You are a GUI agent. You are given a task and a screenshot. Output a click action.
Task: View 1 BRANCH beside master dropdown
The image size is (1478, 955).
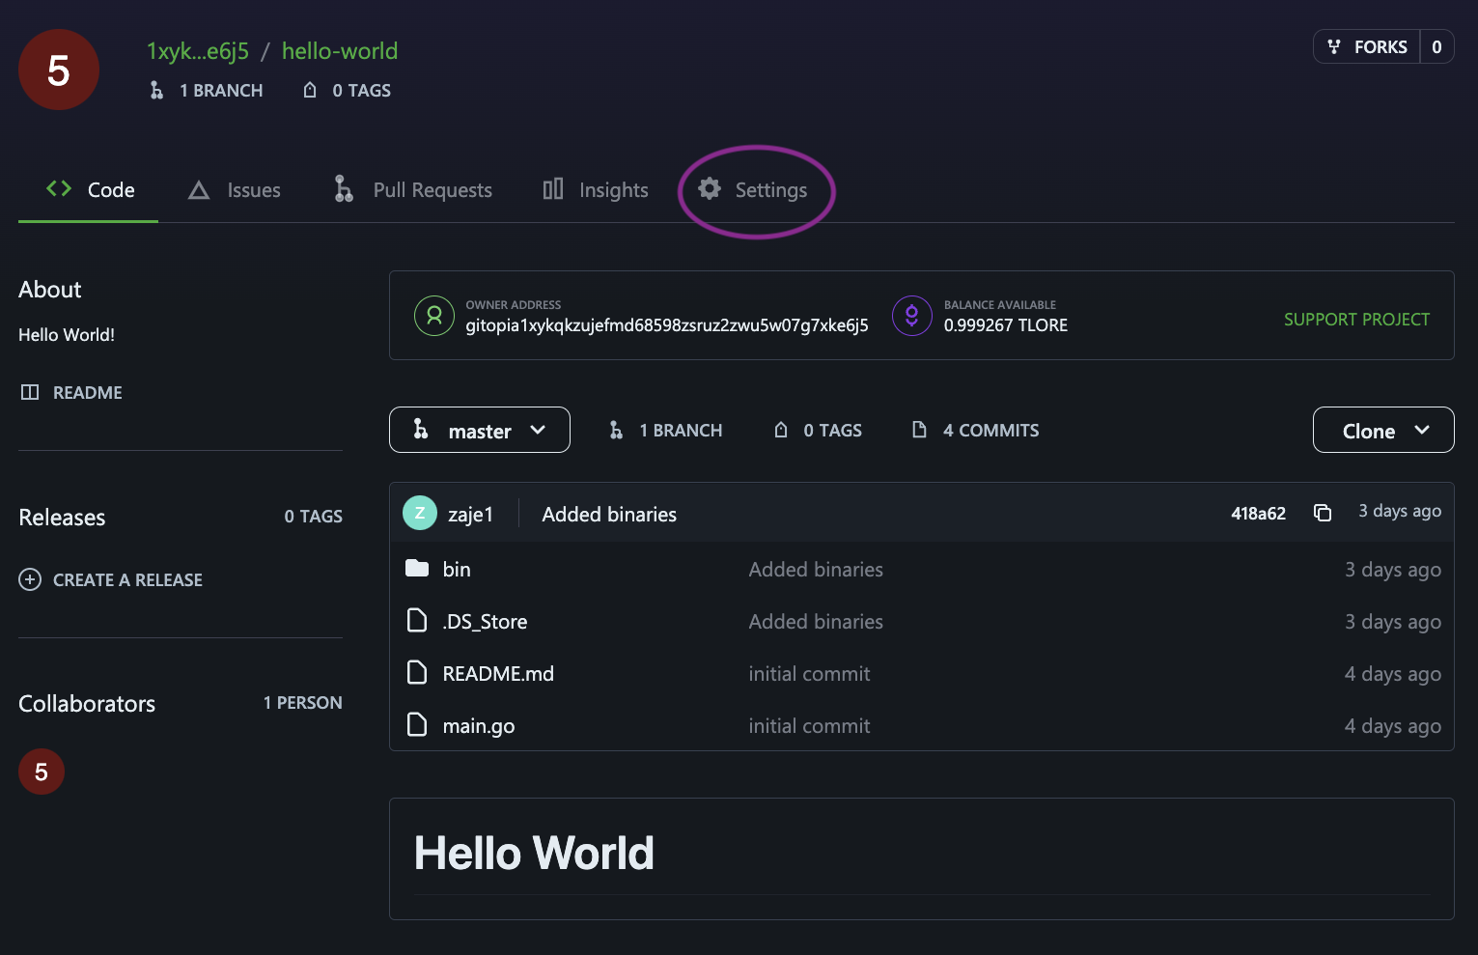681,430
